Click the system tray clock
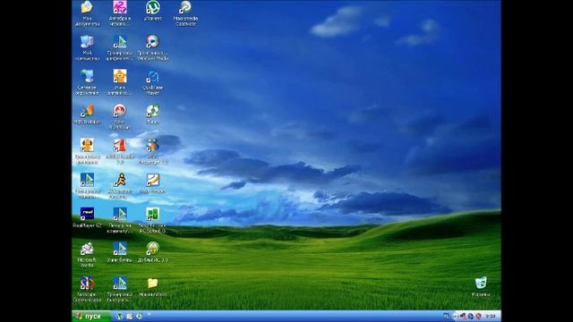 point(491,316)
